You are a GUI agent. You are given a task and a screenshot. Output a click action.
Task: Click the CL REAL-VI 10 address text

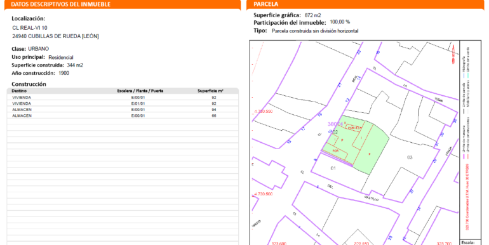30,28
